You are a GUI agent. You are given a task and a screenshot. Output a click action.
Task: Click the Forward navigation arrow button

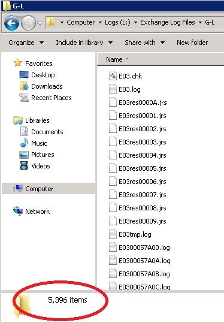[28, 23]
